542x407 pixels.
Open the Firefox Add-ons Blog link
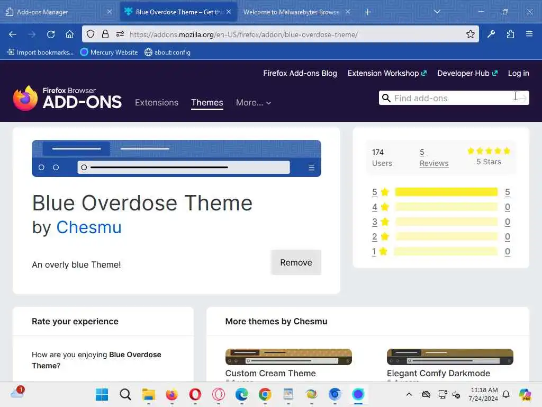(300, 73)
